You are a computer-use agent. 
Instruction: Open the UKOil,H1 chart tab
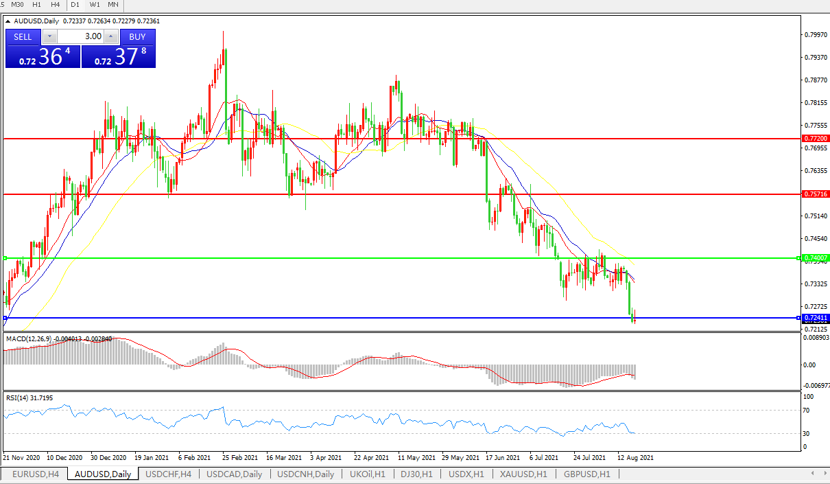pos(367,474)
